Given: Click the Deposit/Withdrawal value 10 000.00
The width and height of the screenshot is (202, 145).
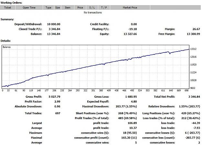Looking at the screenshot, I should (54, 24).
